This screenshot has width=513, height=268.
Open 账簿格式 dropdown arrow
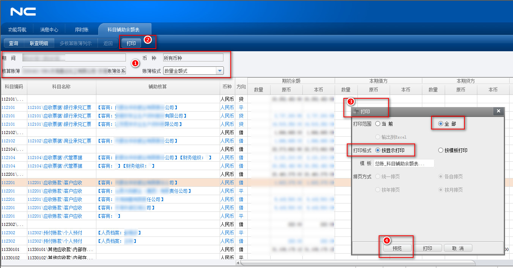point(219,71)
